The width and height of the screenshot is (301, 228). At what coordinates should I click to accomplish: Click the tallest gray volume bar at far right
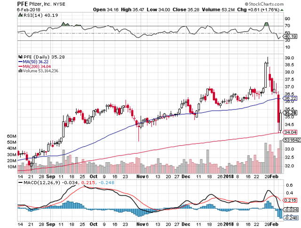click(x=281, y=157)
